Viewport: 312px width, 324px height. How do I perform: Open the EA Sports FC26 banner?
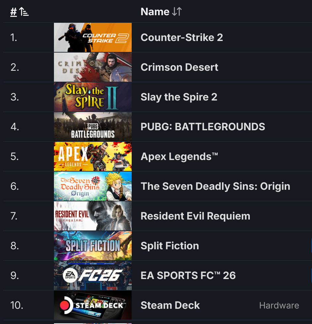(x=93, y=275)
